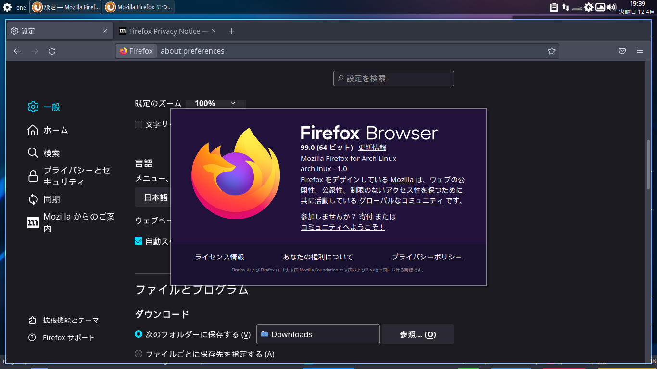Open グローバルなコミュニティ link
657x369 pixels.
(x=401, y=201)
